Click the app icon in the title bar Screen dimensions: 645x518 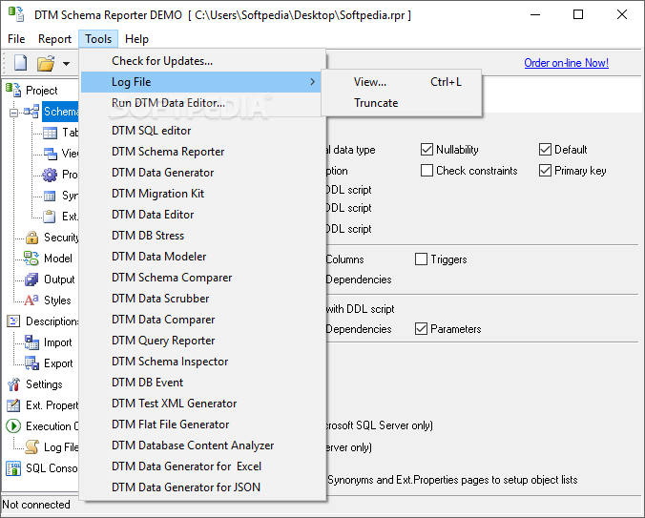point(16,14)
